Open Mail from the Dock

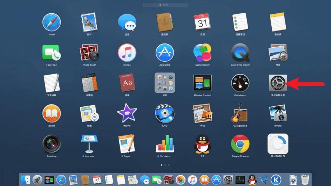click(73, 180)
